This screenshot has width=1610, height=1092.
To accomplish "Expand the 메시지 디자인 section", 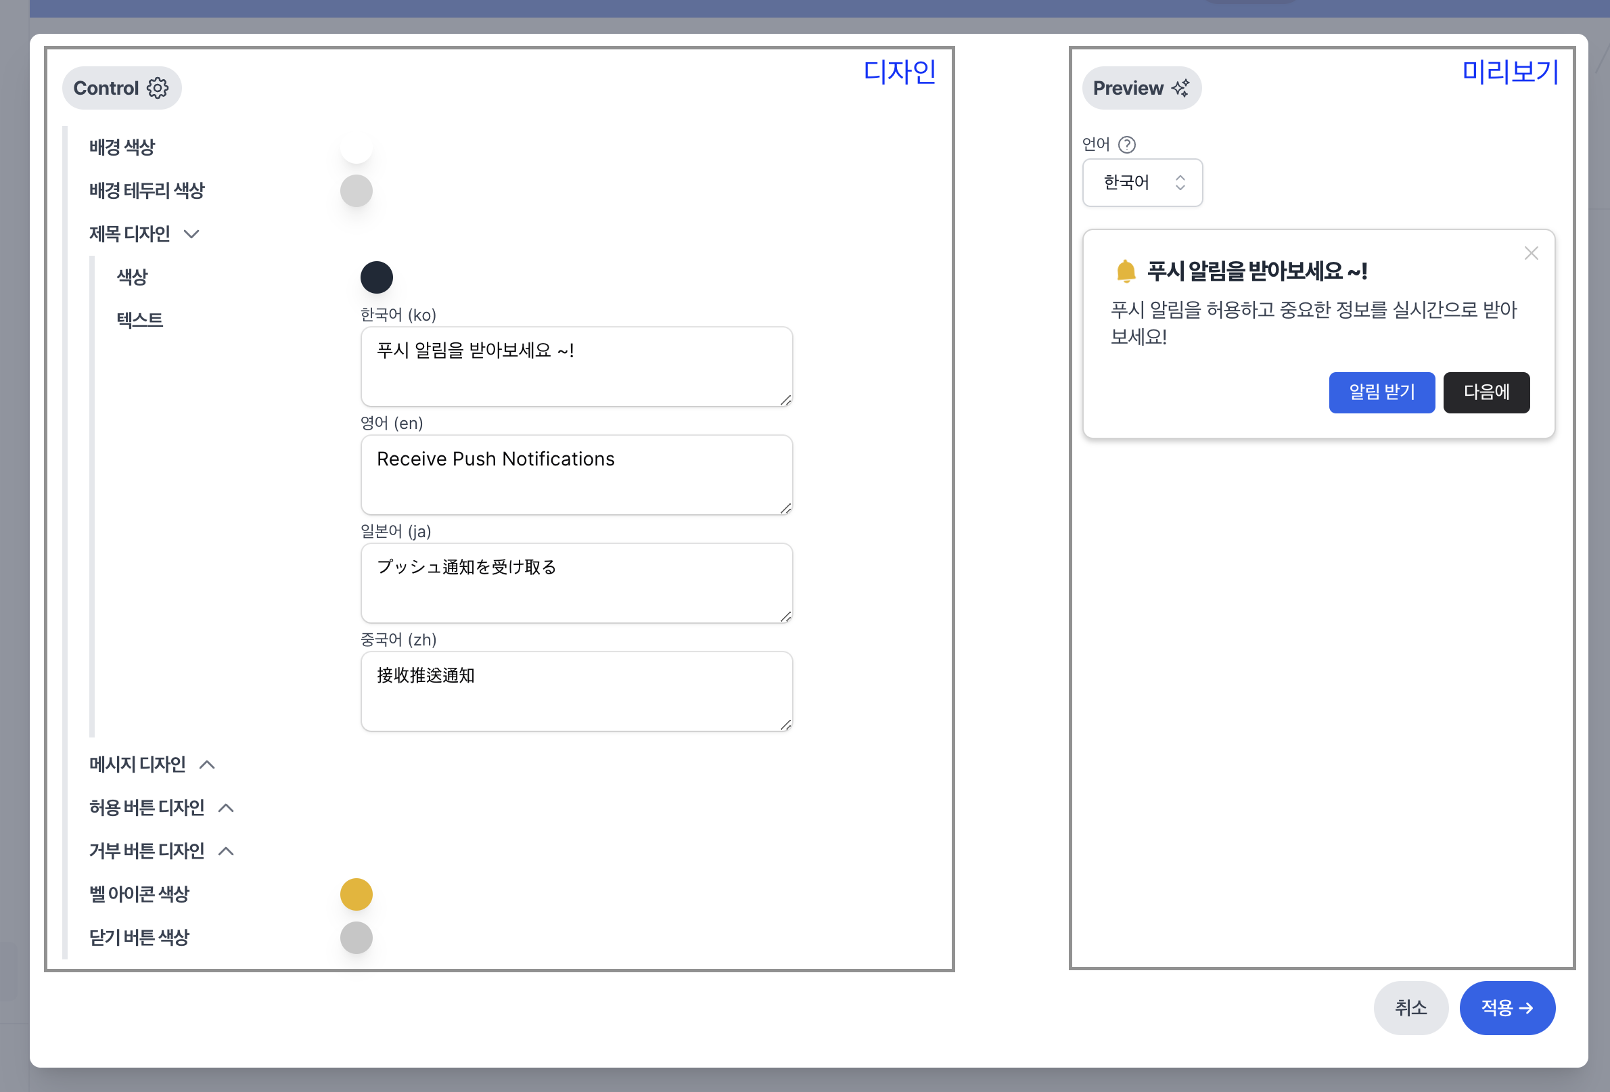I will coord(207,765).
